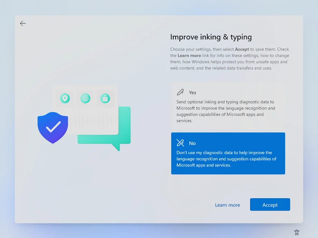
Task: Click the pen icon beside Yes
Action: tap(180, 92)
